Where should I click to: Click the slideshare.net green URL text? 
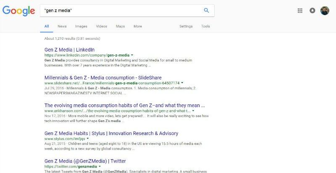(112, 83)
